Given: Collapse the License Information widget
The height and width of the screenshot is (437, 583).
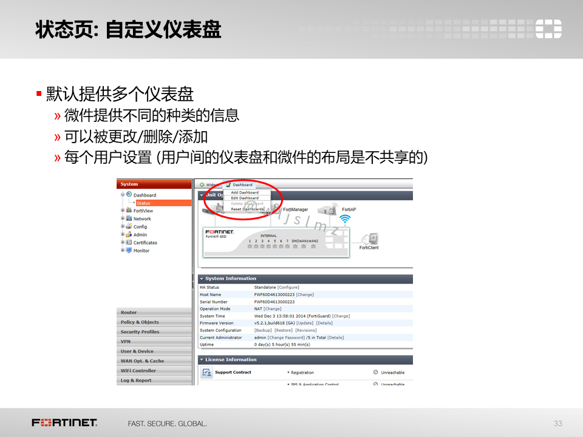Looking at the screenshot, I should (202, 360).
